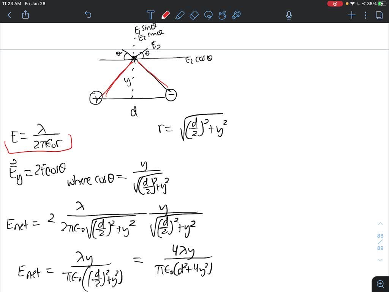Choose the hand pointer tool

[222, 15]
